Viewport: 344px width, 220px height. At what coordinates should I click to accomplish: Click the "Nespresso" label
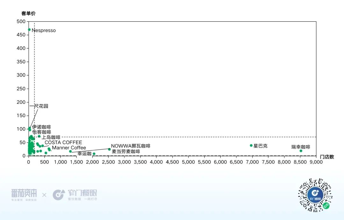[x=44, y=31]
